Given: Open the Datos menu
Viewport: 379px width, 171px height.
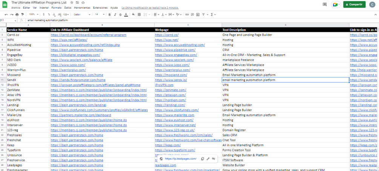Looking at the screenshot, I should [68, 8].
